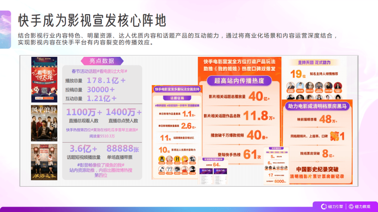Select the 88888张 figure
The image size is (378, 212).
tap(123, 149)
